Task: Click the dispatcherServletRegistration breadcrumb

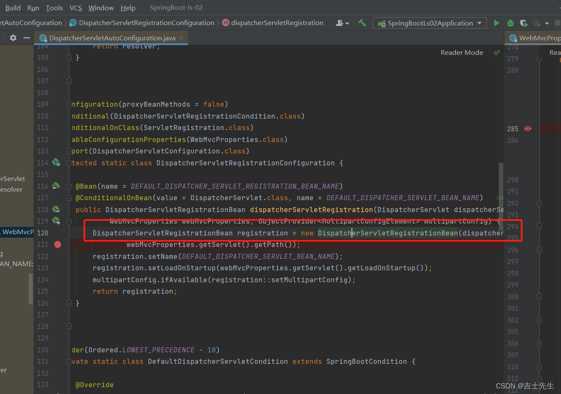Action: 277,23
